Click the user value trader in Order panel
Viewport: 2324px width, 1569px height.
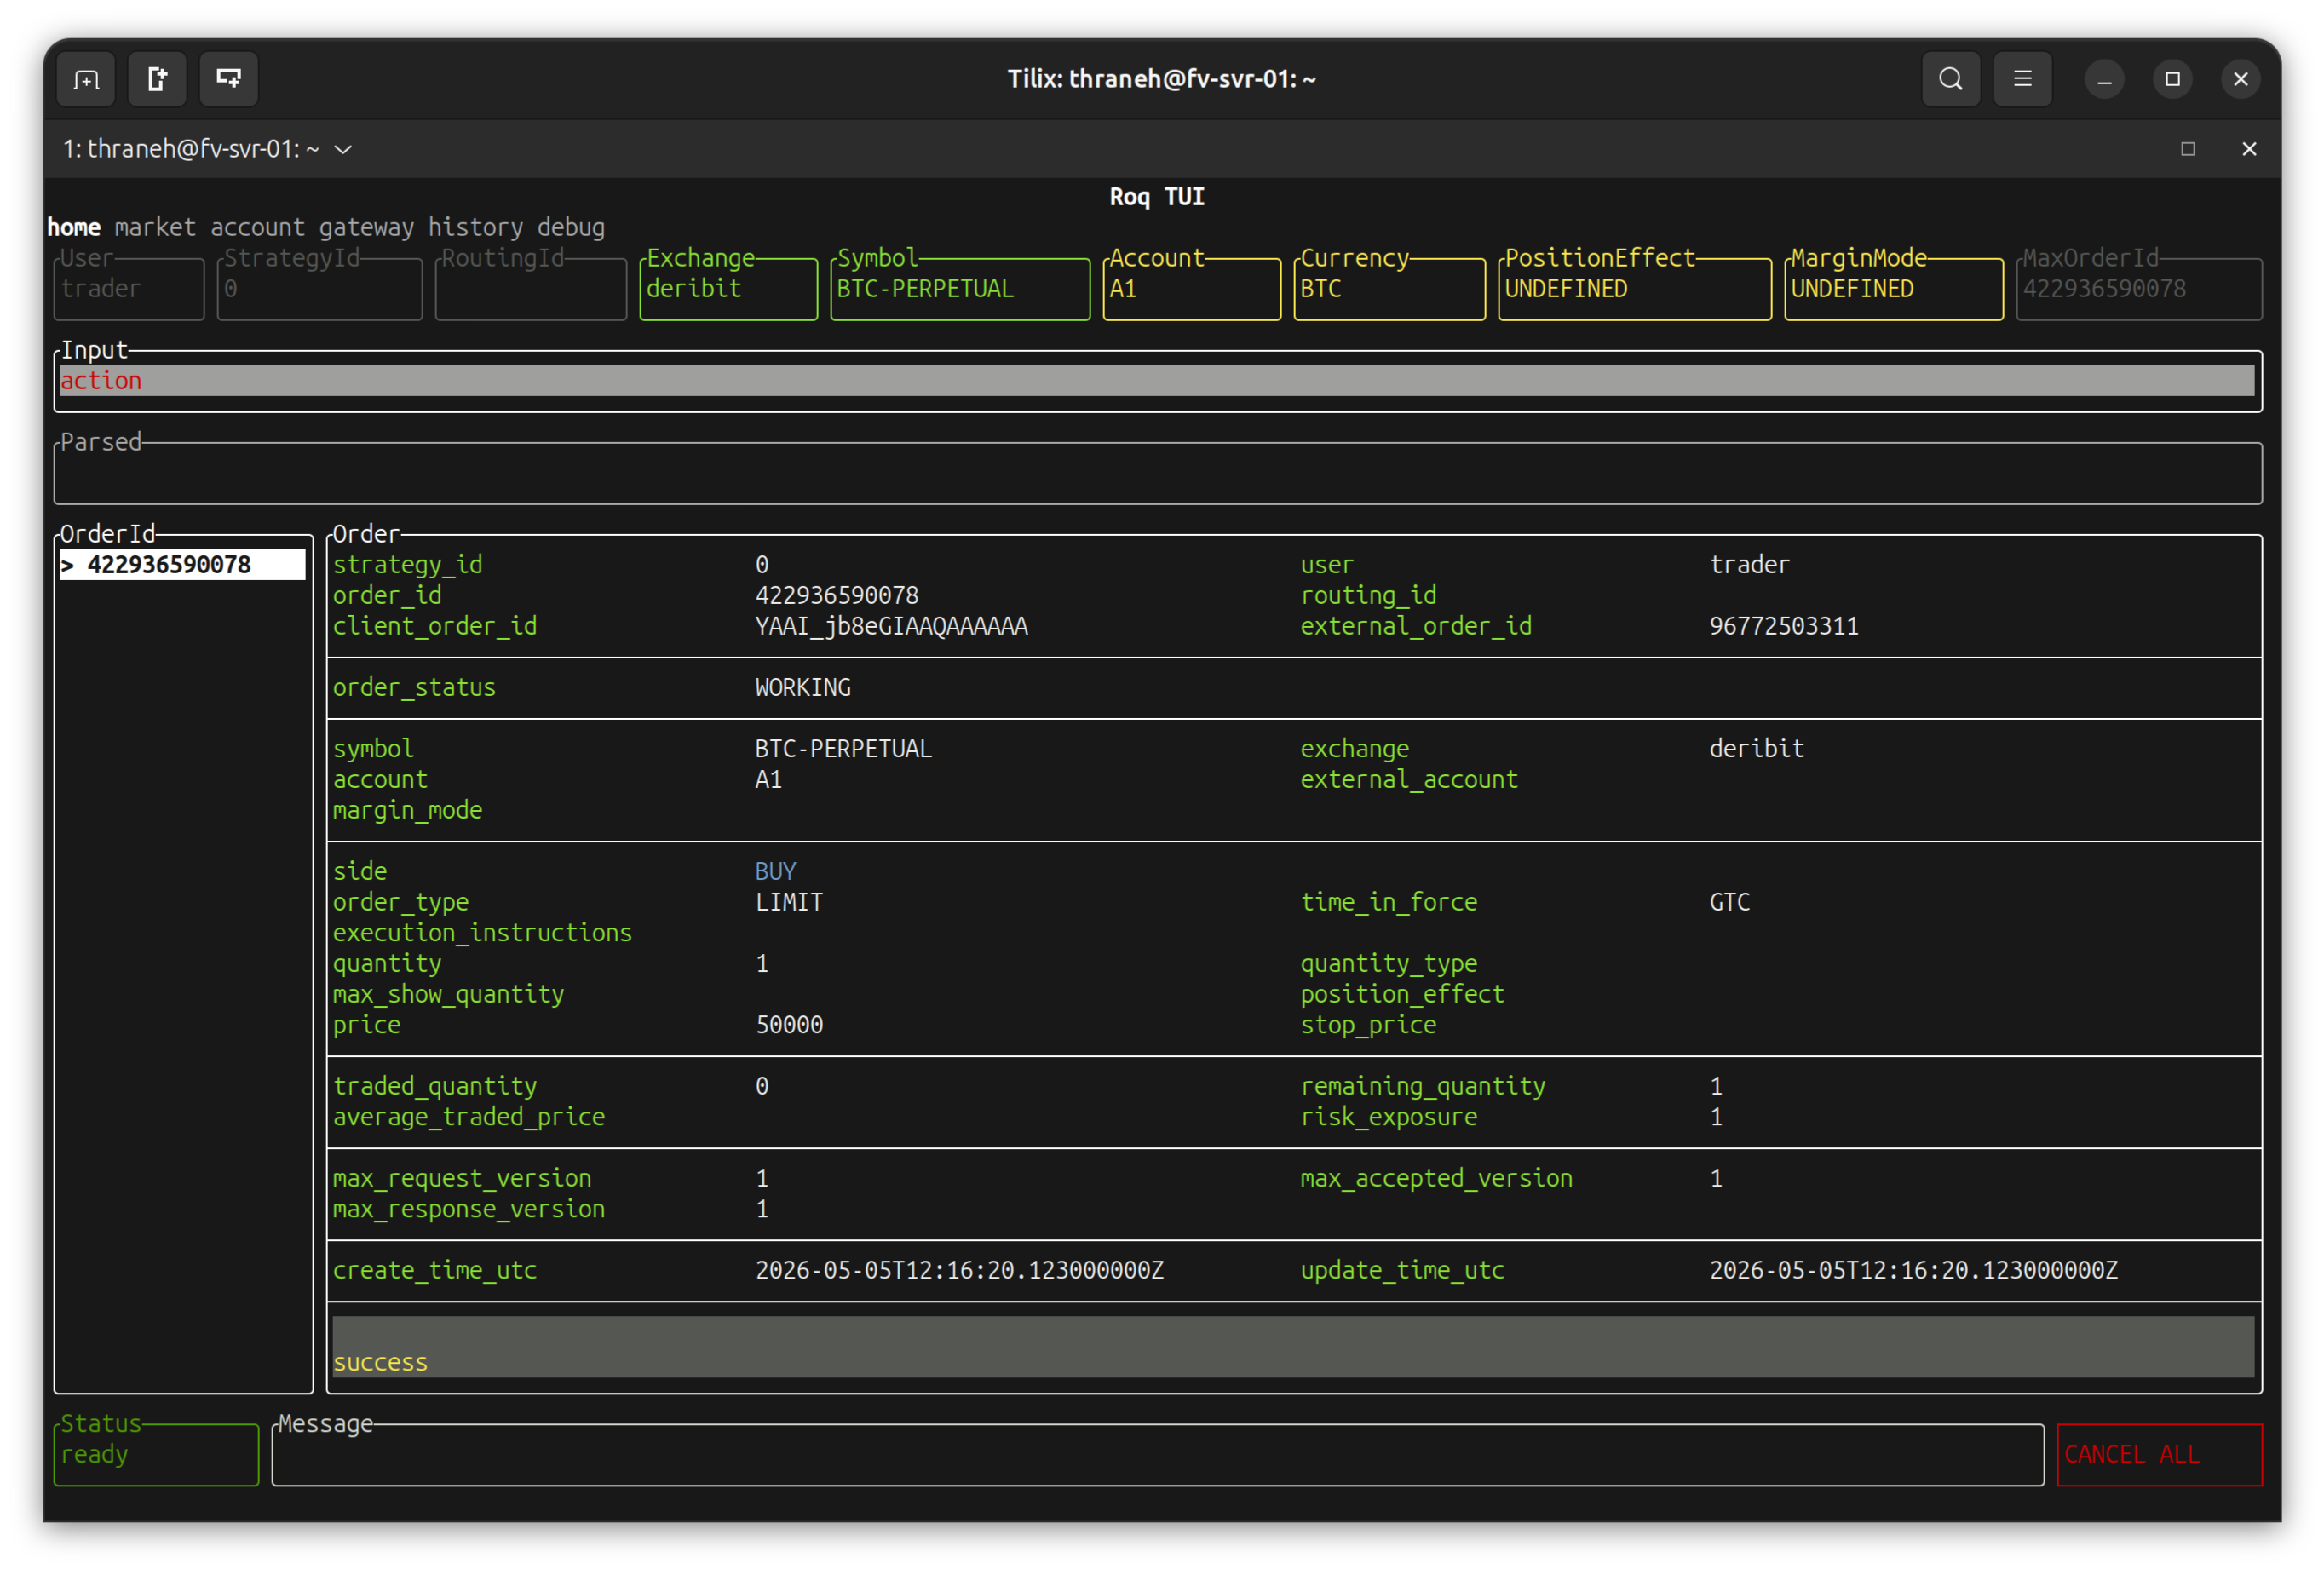tap(1750, 565)
